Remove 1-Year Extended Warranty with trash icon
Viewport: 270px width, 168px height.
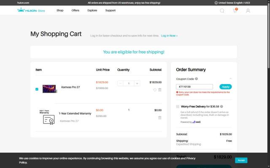(x=160, y=118)
